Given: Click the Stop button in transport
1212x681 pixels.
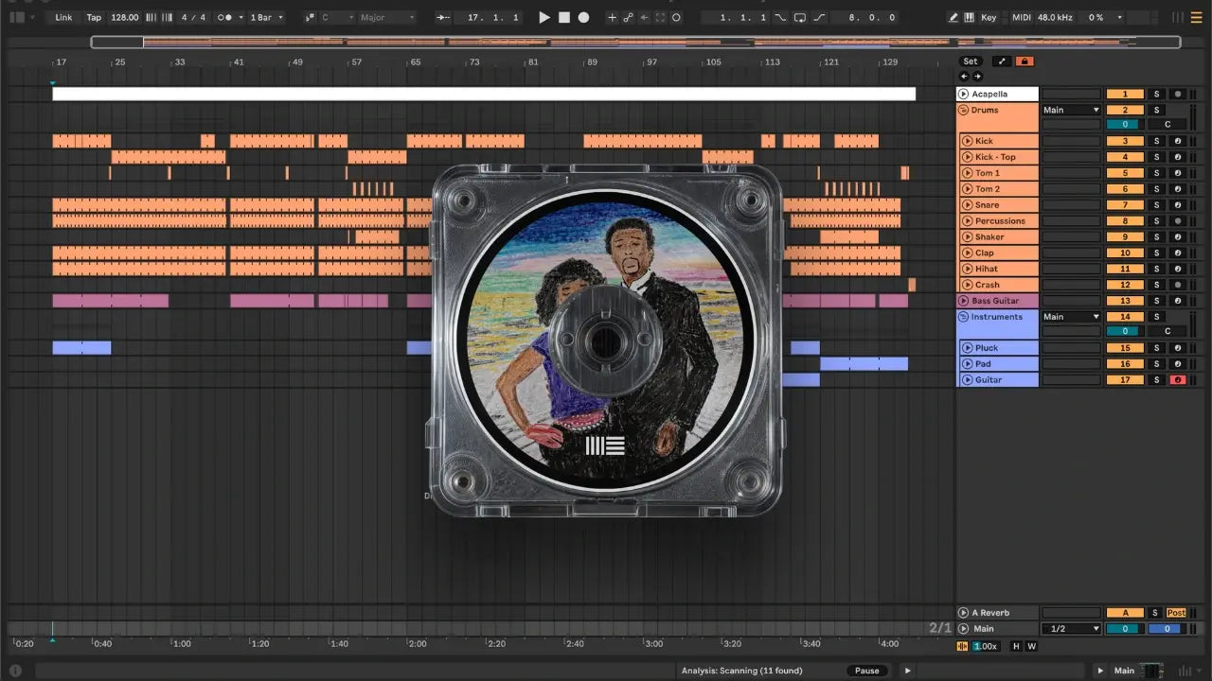Looking at the screenshot, I should (564, 17).
